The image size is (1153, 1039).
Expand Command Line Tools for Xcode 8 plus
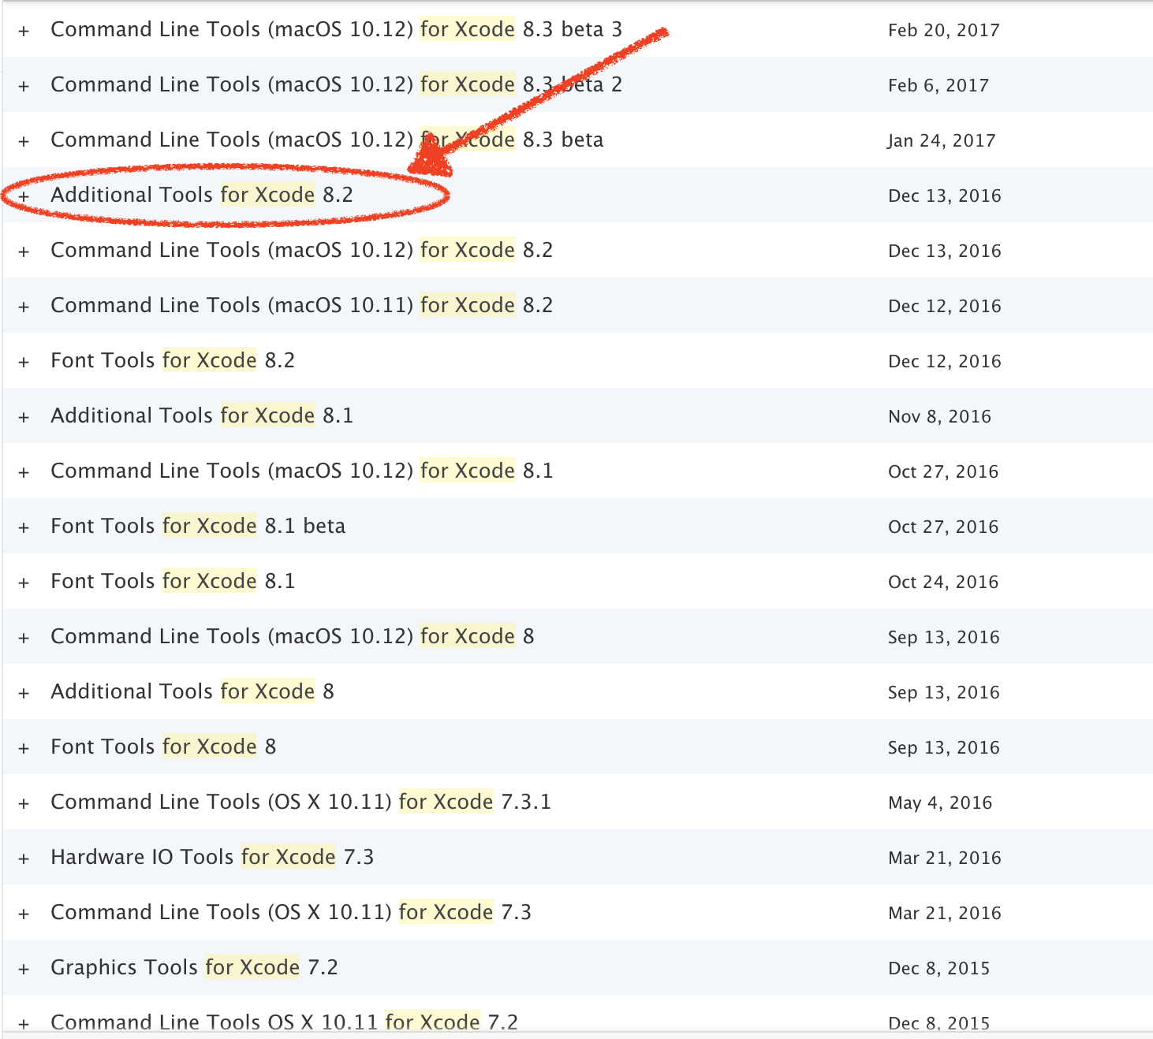tap(24, 639)
